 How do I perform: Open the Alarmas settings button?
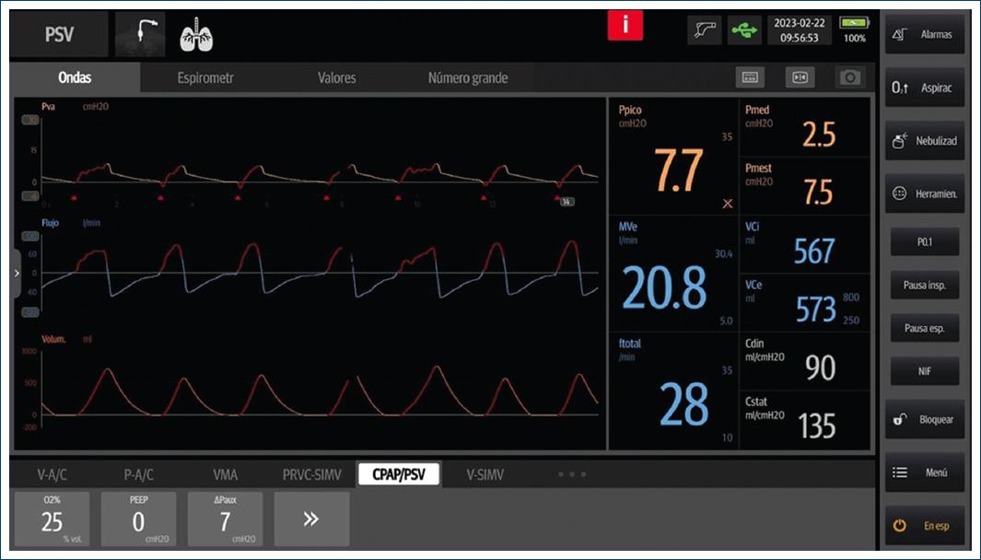tap(925, 34)
